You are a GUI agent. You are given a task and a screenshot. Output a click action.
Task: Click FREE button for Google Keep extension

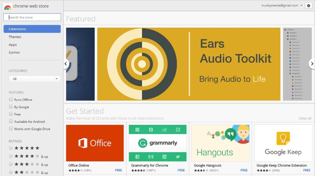307,170
